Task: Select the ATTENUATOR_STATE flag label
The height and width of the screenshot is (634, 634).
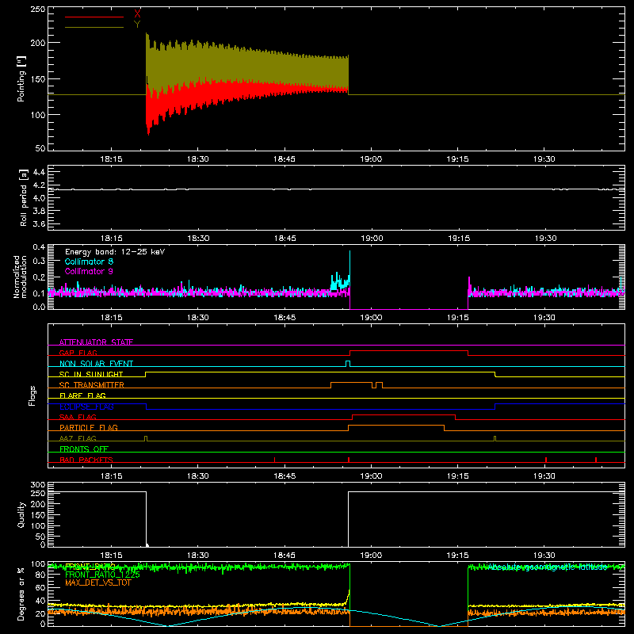Action: point(96,342)
